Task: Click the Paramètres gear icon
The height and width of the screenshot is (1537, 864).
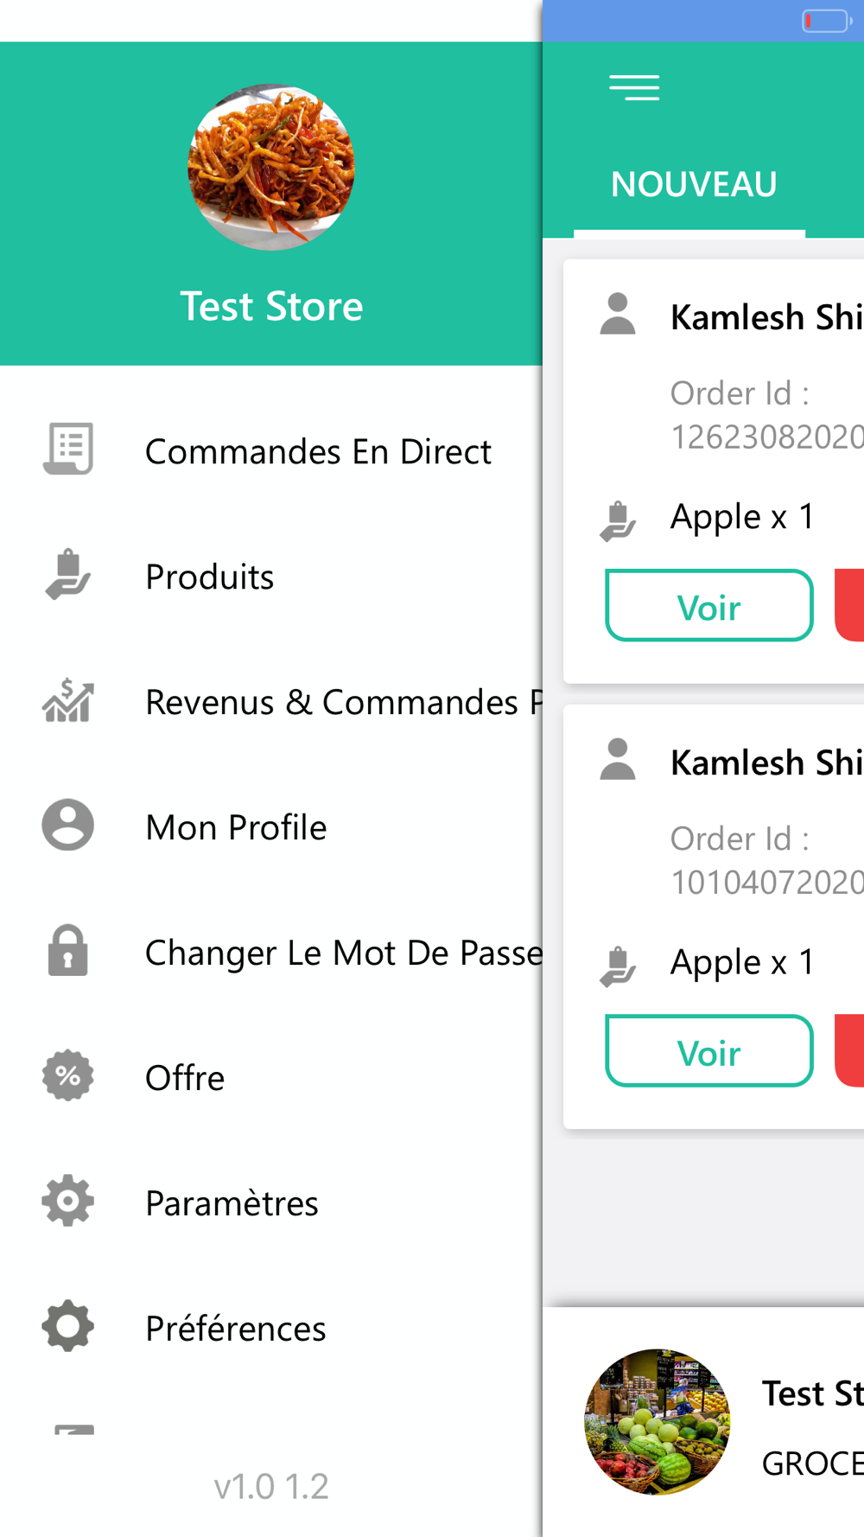Action: tap(68, 1201)
